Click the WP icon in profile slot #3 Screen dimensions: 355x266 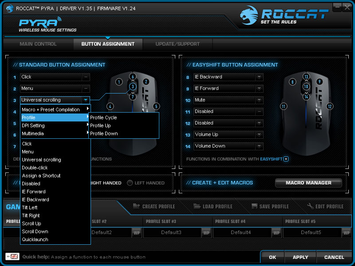click(206, 233)
